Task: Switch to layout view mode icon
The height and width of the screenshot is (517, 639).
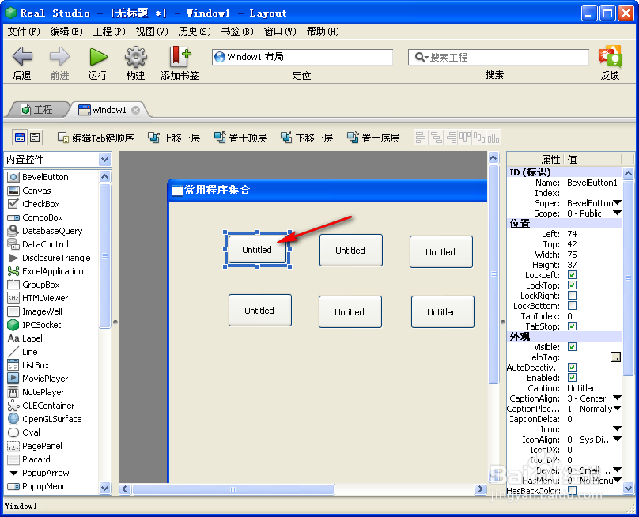Action: (x=20, y=138)
